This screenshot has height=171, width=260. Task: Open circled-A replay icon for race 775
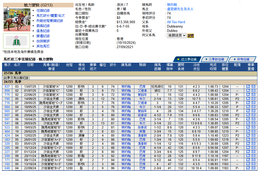click(253, 95)
